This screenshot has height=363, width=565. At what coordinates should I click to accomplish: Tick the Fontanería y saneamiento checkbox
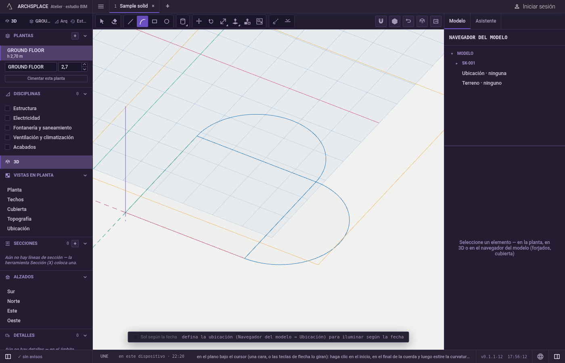coord(7,128)
